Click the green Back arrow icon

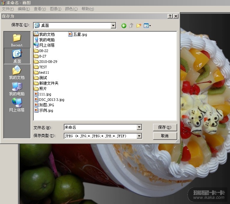(x=124, y=26)
